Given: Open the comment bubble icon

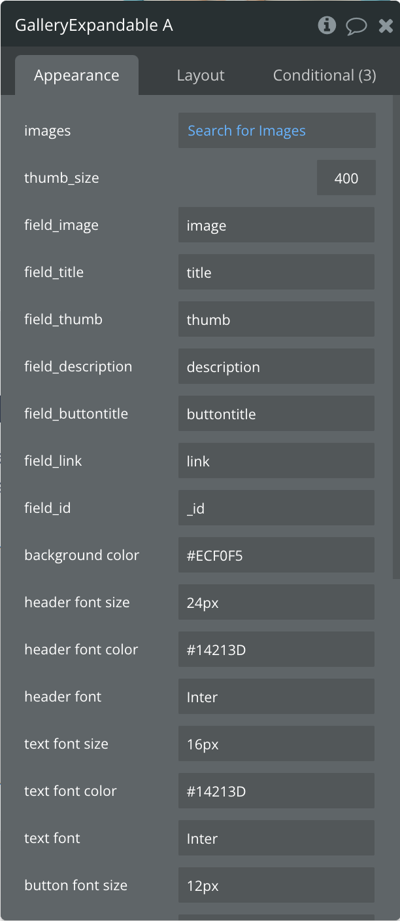Looking at the screenshot, I should pos(356,26).
